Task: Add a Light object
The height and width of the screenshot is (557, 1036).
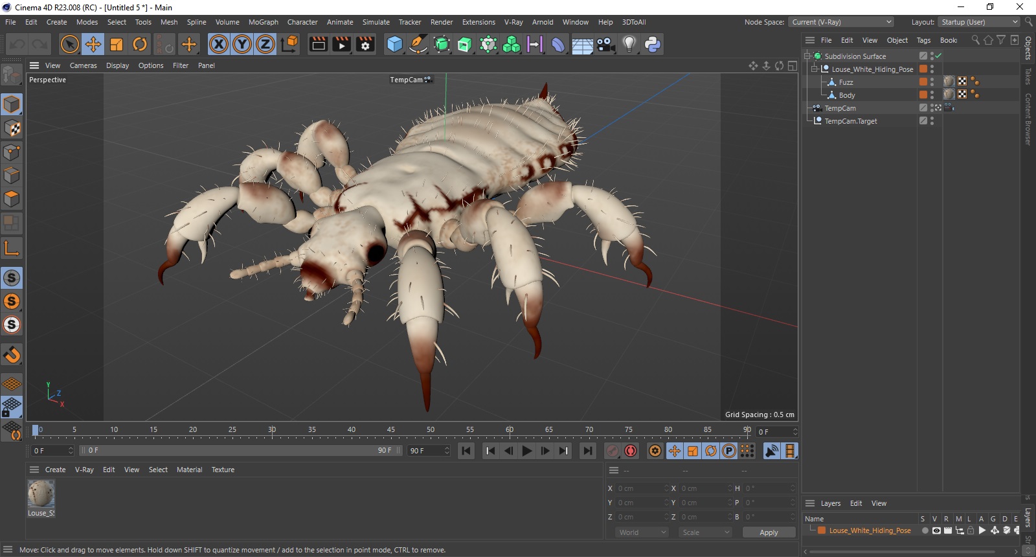Action: tap(629, 44)
